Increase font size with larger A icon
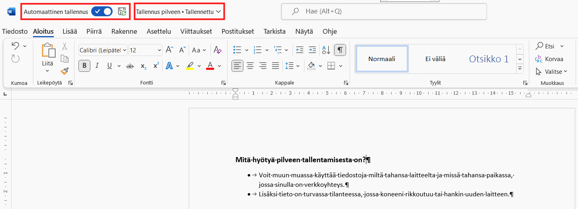Image resolution: width=578 pixels, height=209 pixels. [170, 50]
